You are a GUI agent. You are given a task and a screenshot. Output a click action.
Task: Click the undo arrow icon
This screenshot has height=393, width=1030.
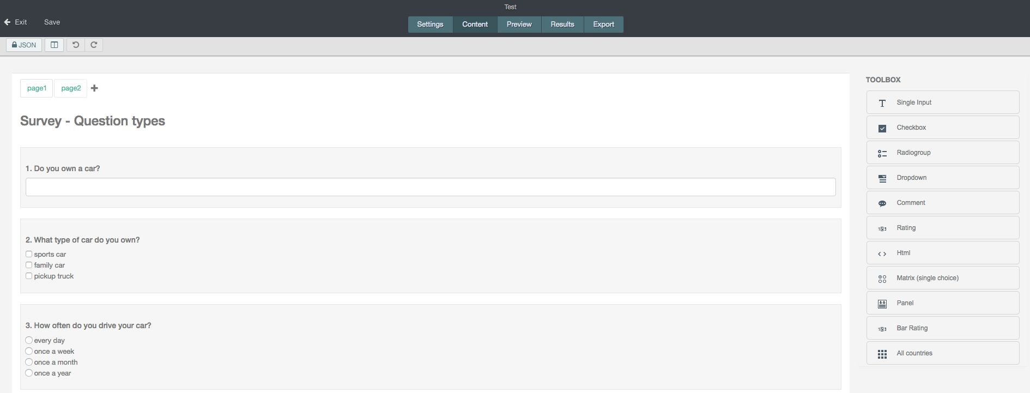[76, 45]
